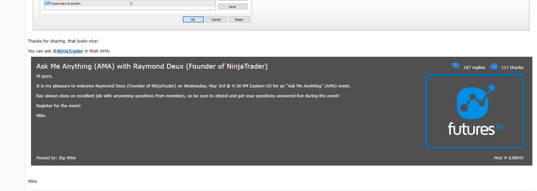This screenshot has height=191, width=537.
Task: Click the Mike signature inside the quote box
Action: (41, 115)
